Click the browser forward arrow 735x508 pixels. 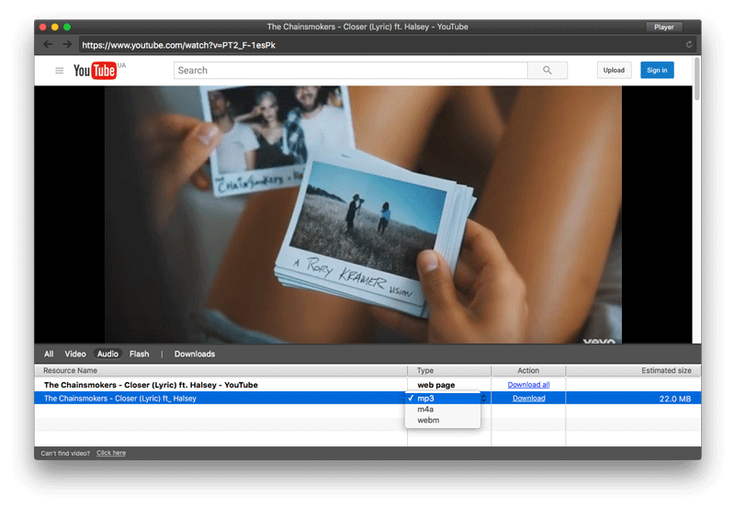(x=66, y=44)
